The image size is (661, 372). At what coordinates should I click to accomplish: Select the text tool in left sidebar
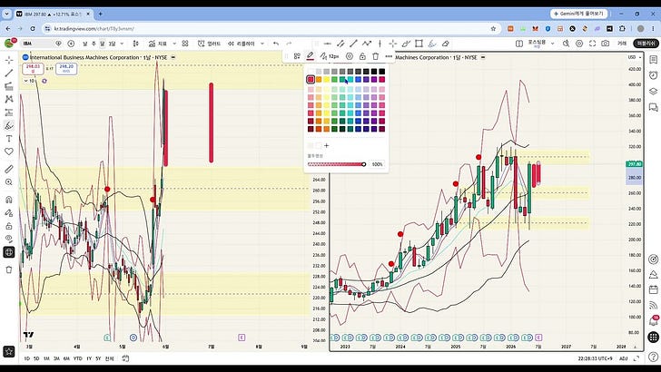click(9, 139)
